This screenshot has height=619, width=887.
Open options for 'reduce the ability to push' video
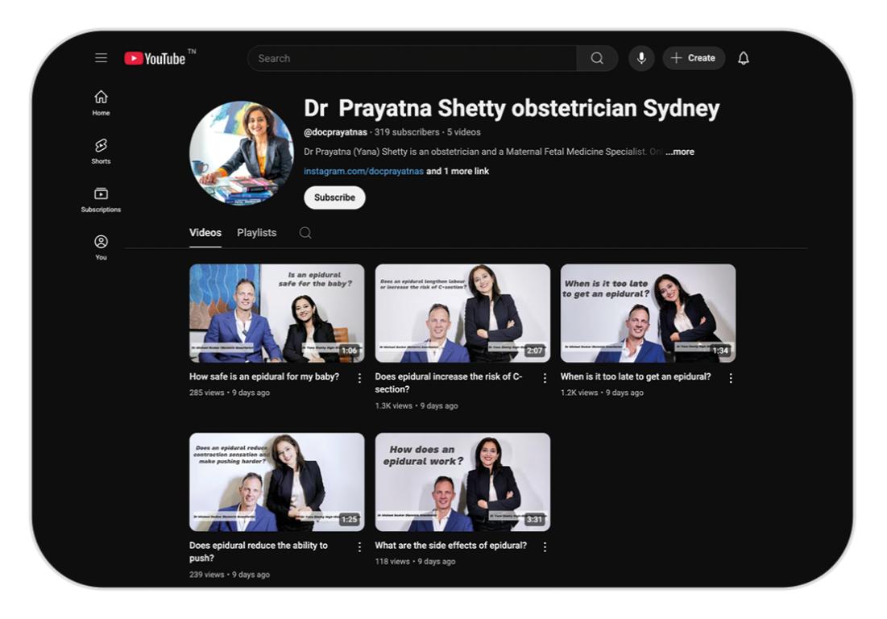click(359, 546)
